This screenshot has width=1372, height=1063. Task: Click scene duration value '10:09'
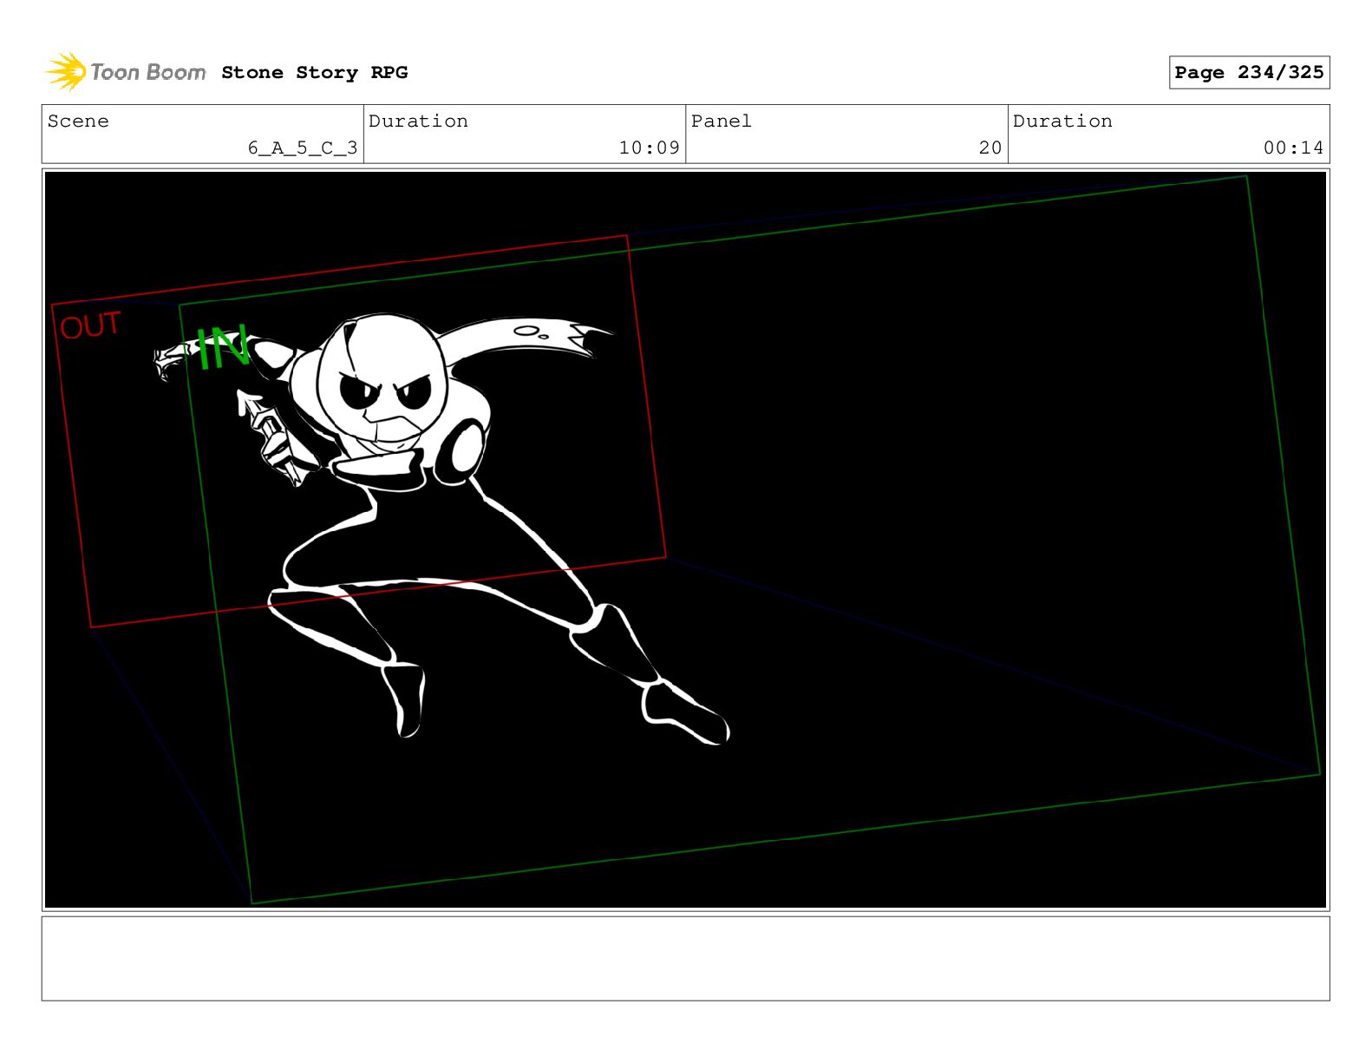tap(649, 148)
